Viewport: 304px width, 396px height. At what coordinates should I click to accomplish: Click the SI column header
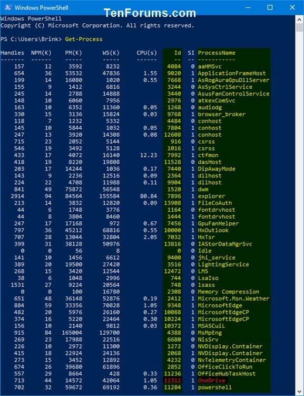click(191, 53)
